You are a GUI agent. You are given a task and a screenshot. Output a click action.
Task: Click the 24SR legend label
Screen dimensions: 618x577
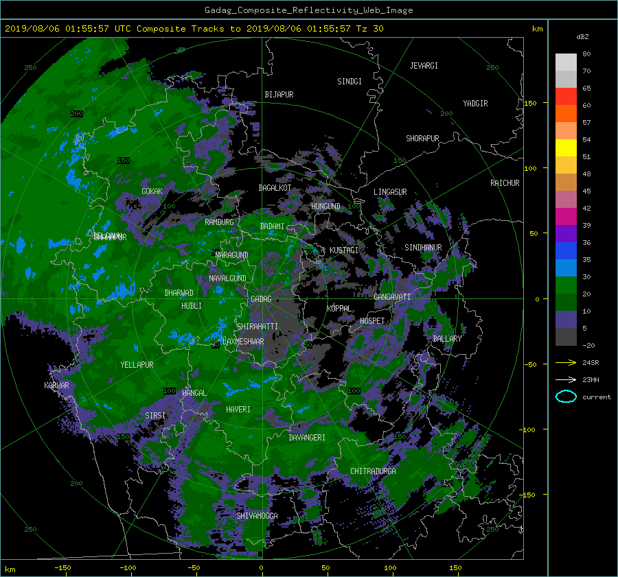tap(591, 363)
